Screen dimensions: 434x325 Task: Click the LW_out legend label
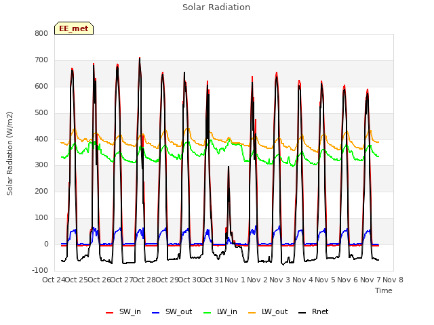tap(275, 311)
